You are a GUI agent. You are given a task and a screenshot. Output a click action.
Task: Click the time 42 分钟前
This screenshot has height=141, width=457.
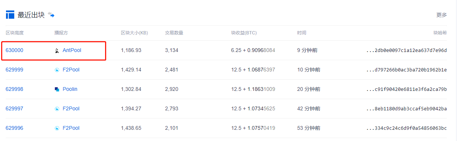(309, 108)
